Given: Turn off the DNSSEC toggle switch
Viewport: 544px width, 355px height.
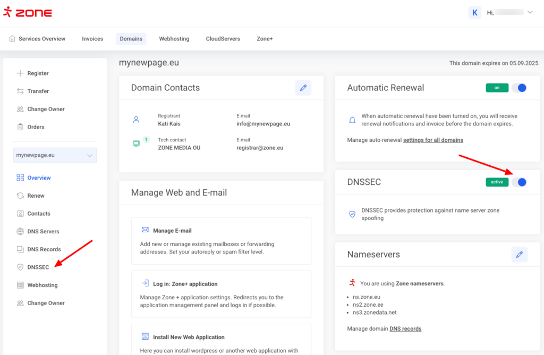Looking at the screenshot, I should click(x=518, y=182).
